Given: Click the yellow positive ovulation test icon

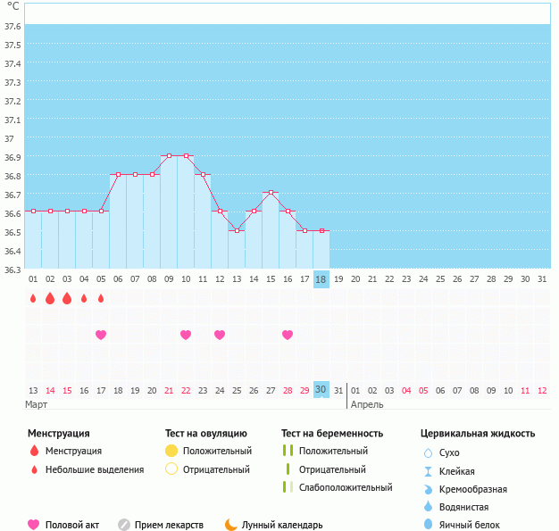Looking at the screenshot, I should (171, 451).
